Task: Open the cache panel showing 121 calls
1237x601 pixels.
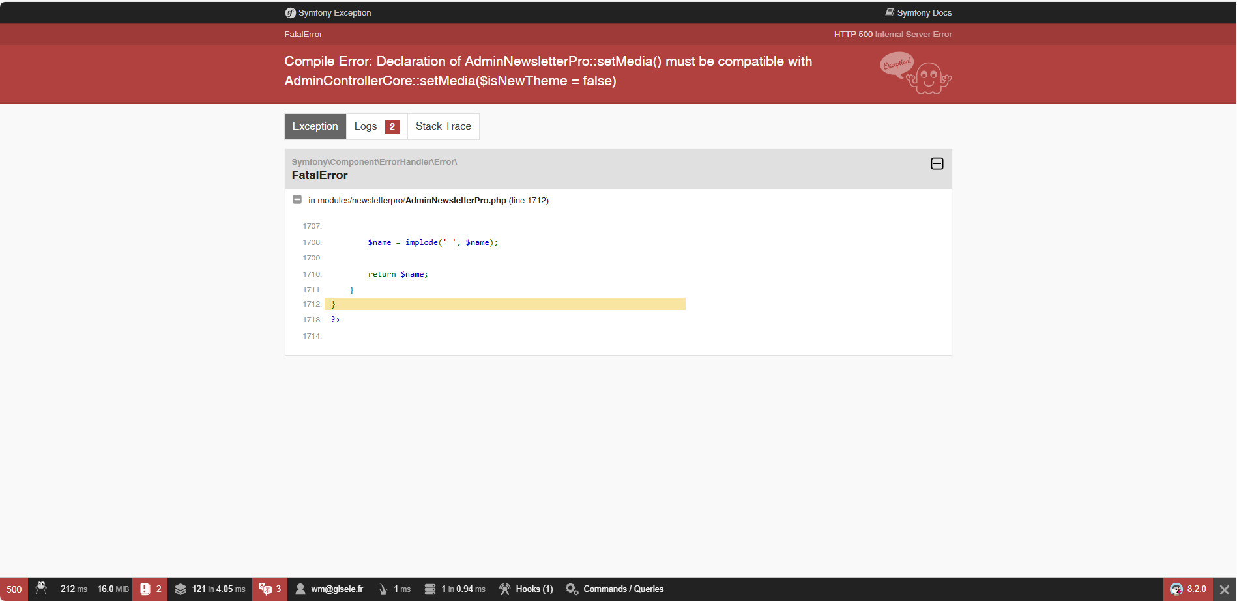Action: (210, 589)
